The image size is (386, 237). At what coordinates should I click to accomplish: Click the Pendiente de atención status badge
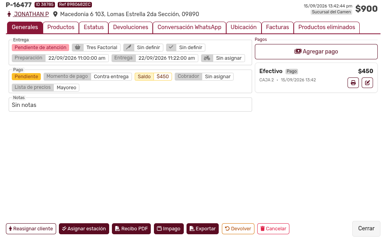[40, 47]
